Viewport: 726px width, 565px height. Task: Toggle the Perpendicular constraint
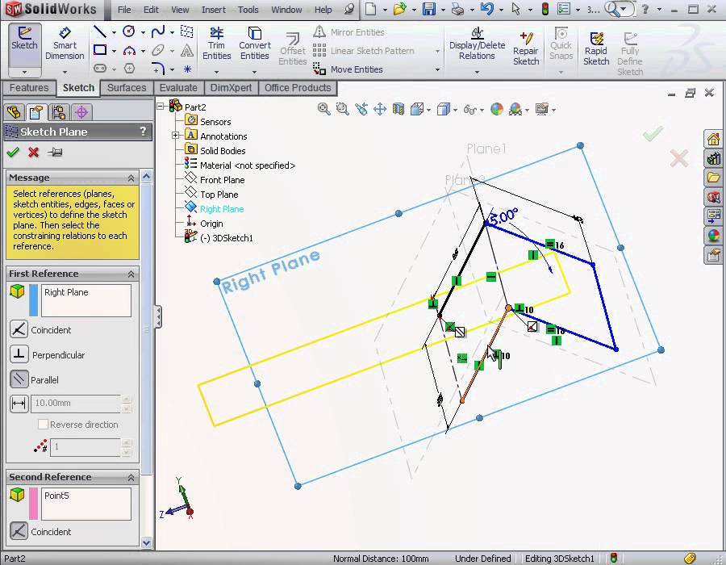coord(18,354)
